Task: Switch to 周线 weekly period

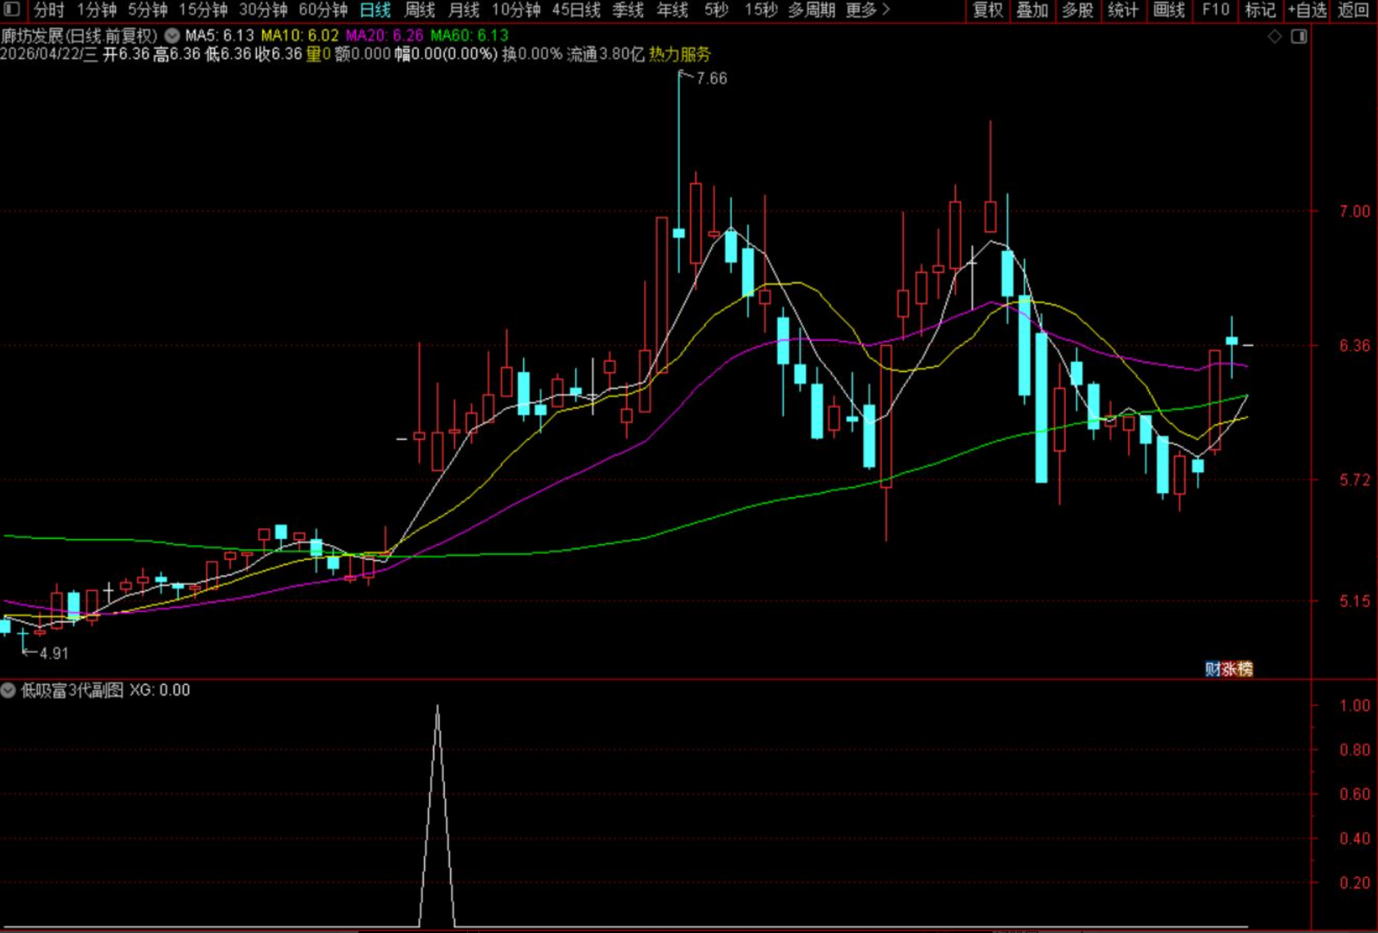Action: 419,10
